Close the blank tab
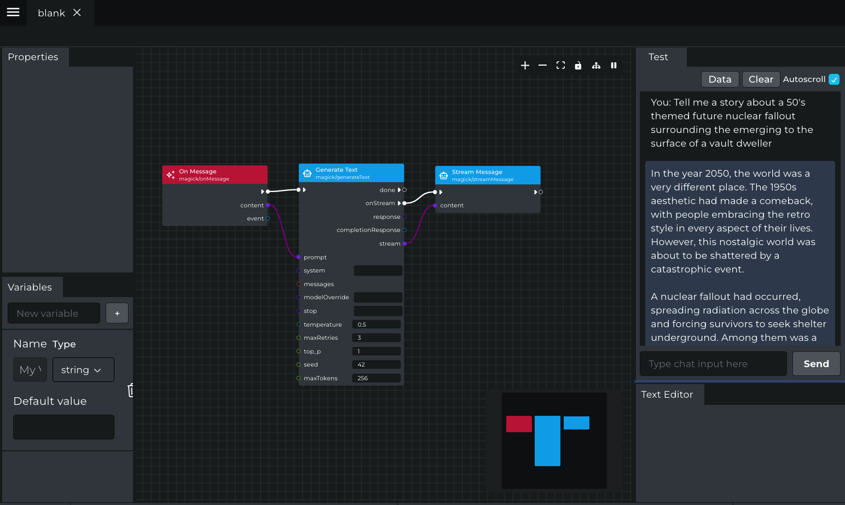The height and width of the screenshot is (505, 845). point(77,13)
